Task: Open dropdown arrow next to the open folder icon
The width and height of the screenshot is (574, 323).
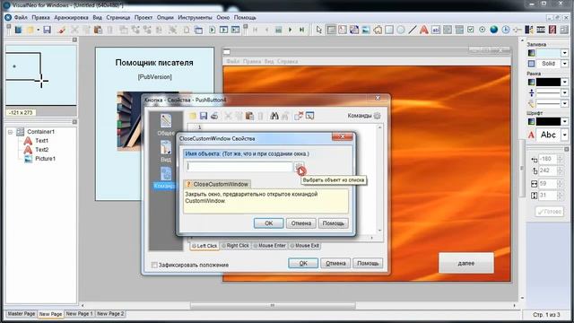Action: tap(38, 30)
